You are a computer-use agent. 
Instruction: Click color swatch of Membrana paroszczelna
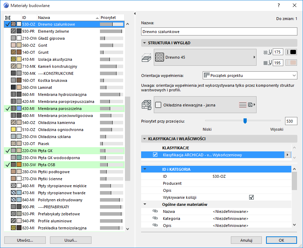(x=19, y=109)
